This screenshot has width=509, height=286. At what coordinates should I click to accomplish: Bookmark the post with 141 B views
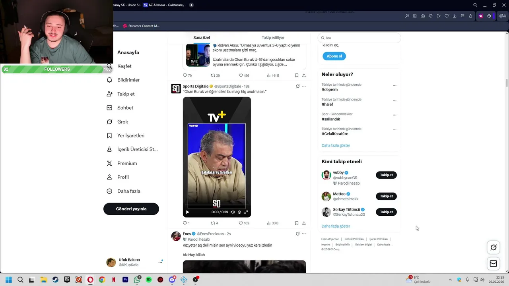[x=297, y=75]
